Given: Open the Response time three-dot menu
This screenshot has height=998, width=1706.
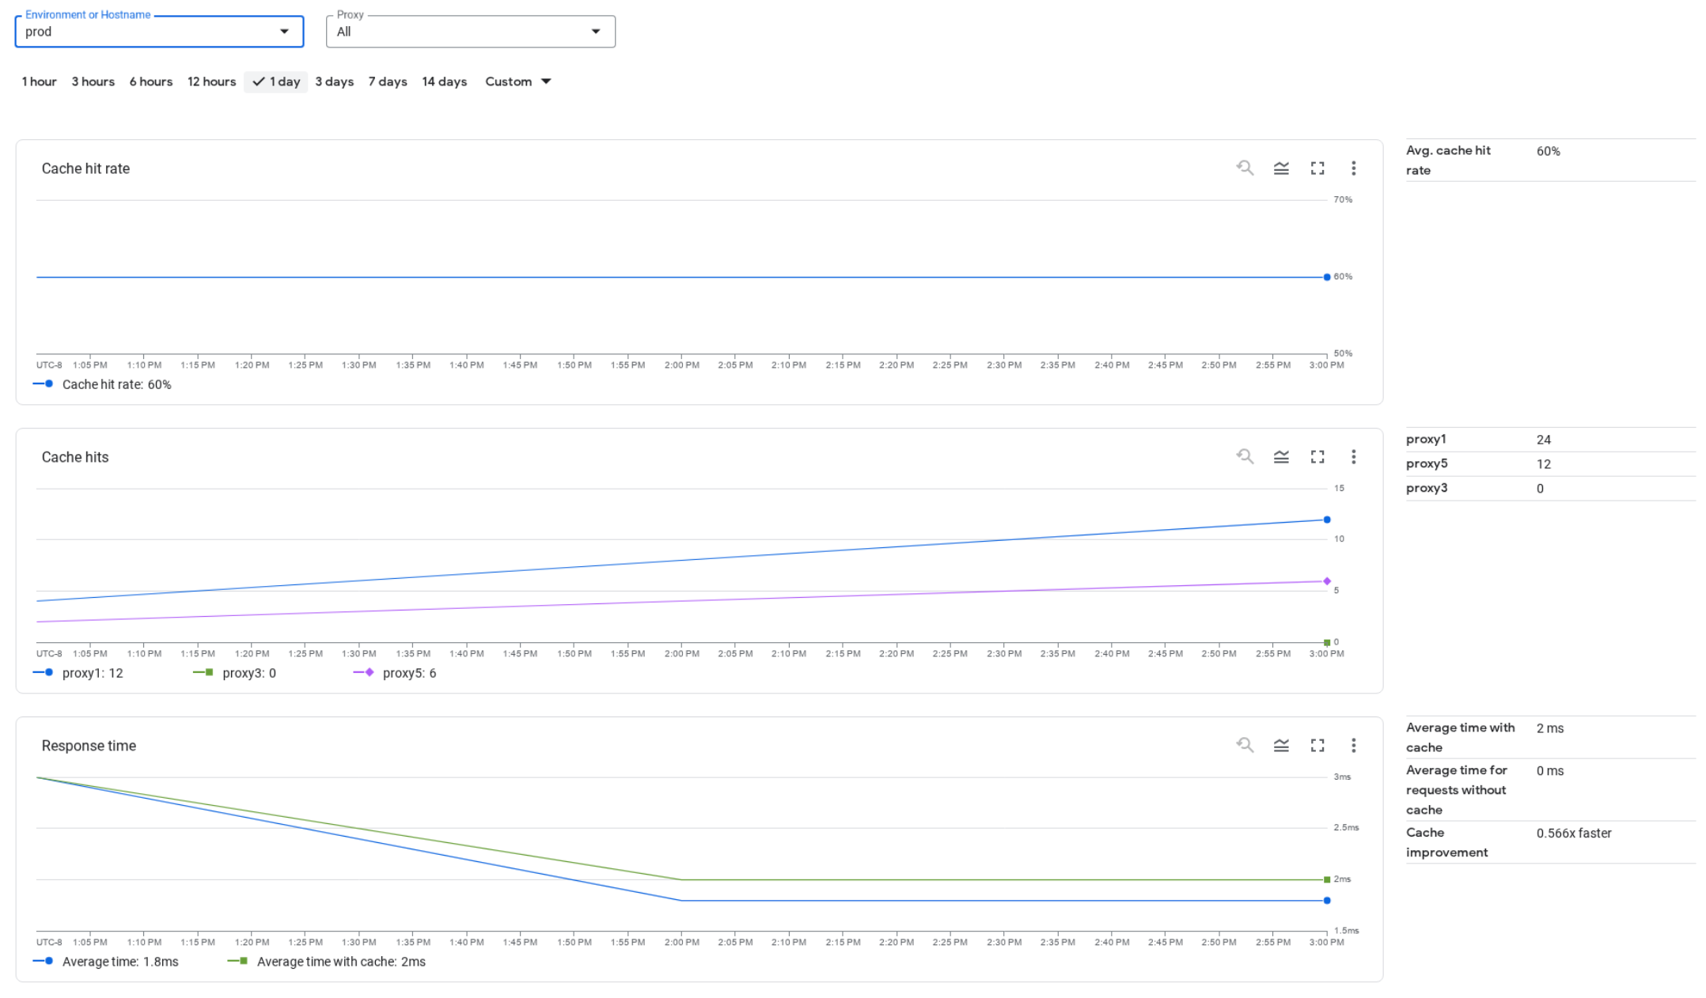Looking at the screenshot, I should click(1354, 745).
